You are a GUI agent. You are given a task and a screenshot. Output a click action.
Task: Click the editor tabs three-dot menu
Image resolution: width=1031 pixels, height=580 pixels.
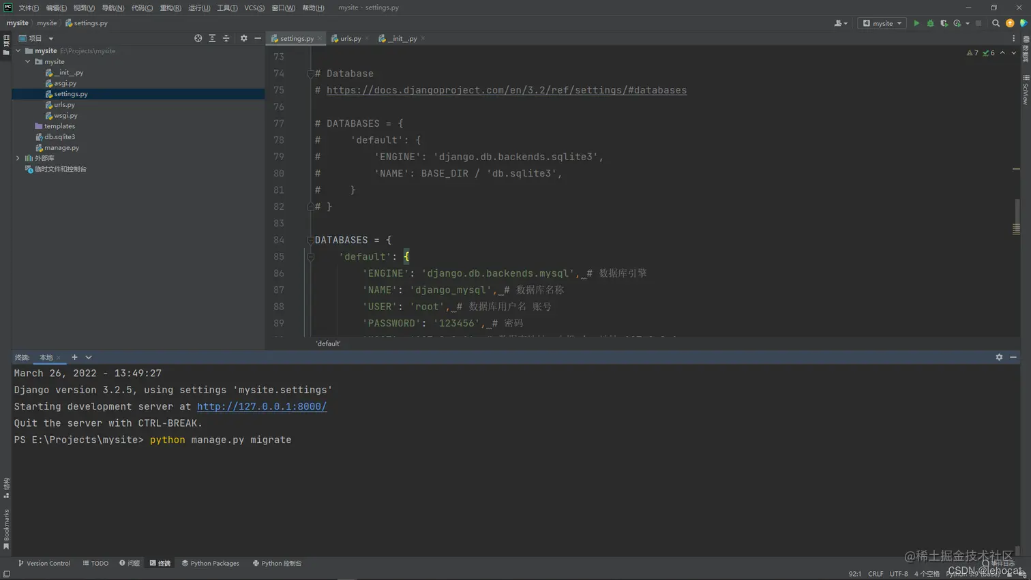[x=1013, y=38]
